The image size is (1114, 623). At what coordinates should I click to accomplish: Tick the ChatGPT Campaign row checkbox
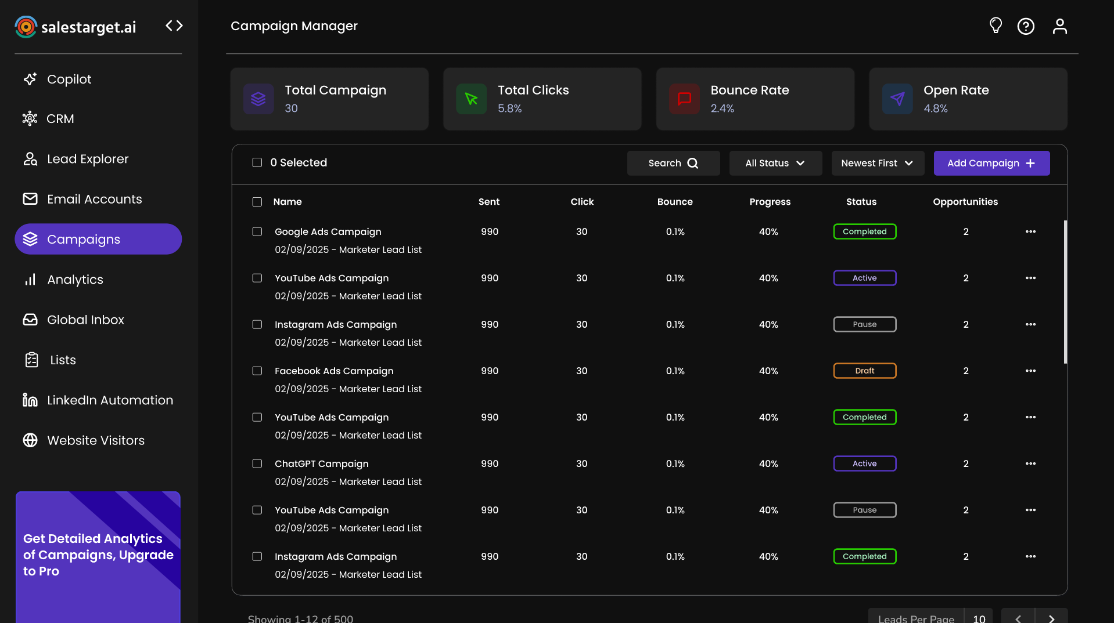(x=257, y=463)
